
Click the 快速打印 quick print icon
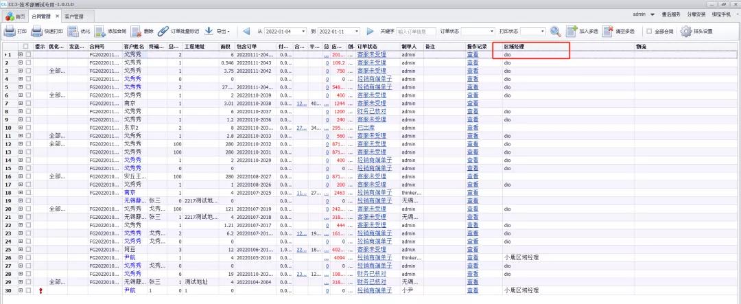38,31
